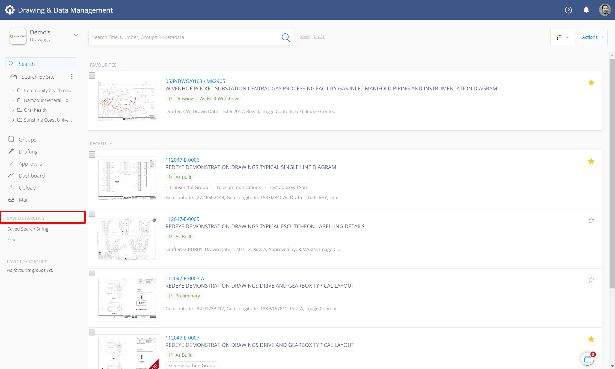Image resolution: width=615 pixels, height=369 pixels.
Task: Open the list view mode dropdown
Action: (x=562, y=37)
